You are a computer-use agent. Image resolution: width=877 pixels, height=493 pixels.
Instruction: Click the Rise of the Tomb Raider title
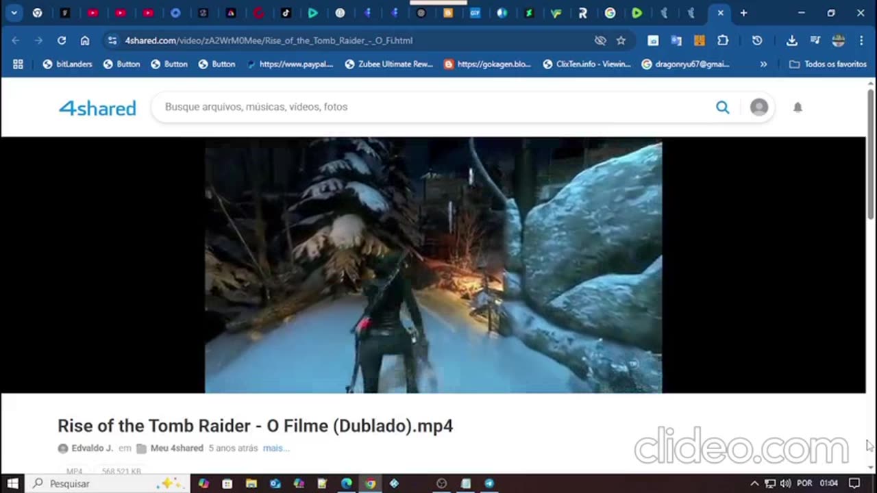[255, 426]
